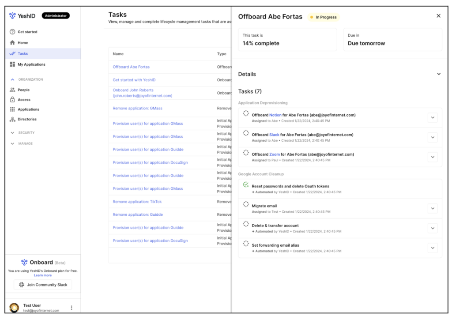Click the Join Community Slack button
Viewport: 452px width, 316px height.
click(x=43, y=285)
